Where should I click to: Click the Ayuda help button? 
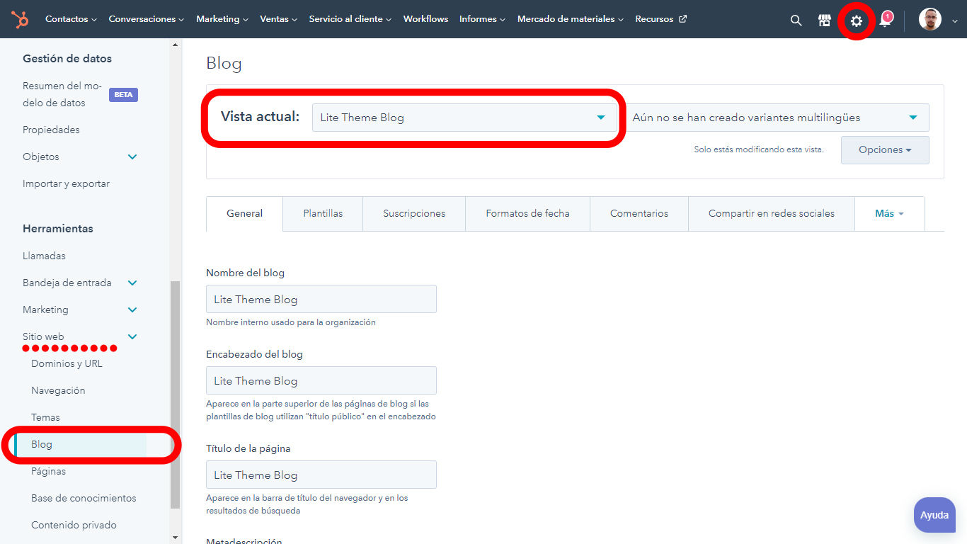tap(934, 515)
